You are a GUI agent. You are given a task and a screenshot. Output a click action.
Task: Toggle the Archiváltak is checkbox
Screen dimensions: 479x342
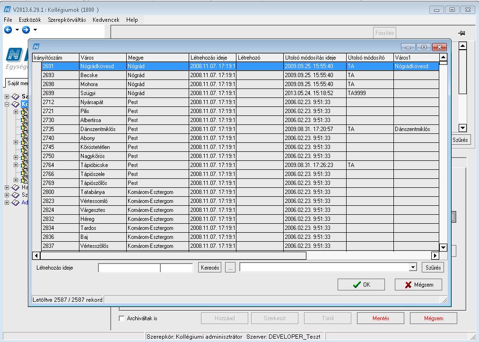pyautogui.click(x=122, y=318)
